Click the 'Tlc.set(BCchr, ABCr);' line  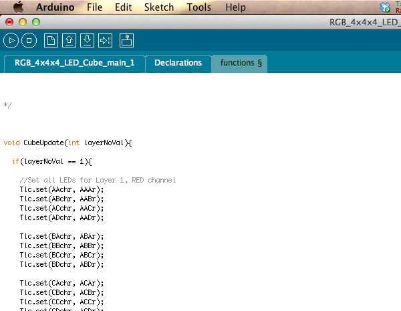[x=62, y=255]
